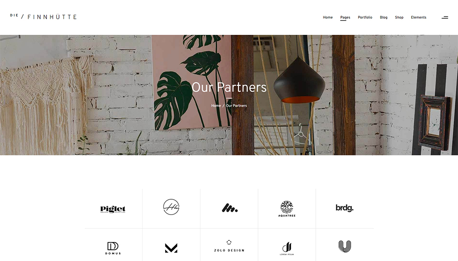Open the Domus partner logo
The image size is (458, 261).
pyautogui.click(x=113, y=248)
